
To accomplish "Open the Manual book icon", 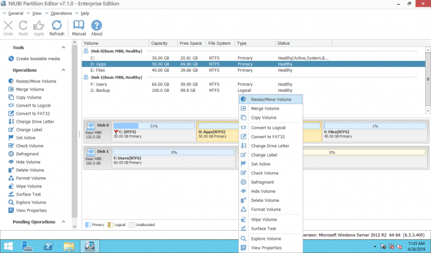I will tap(79, 25).
